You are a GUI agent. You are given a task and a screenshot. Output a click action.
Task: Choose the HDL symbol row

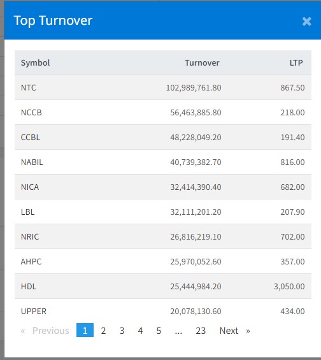click(163, 286)
